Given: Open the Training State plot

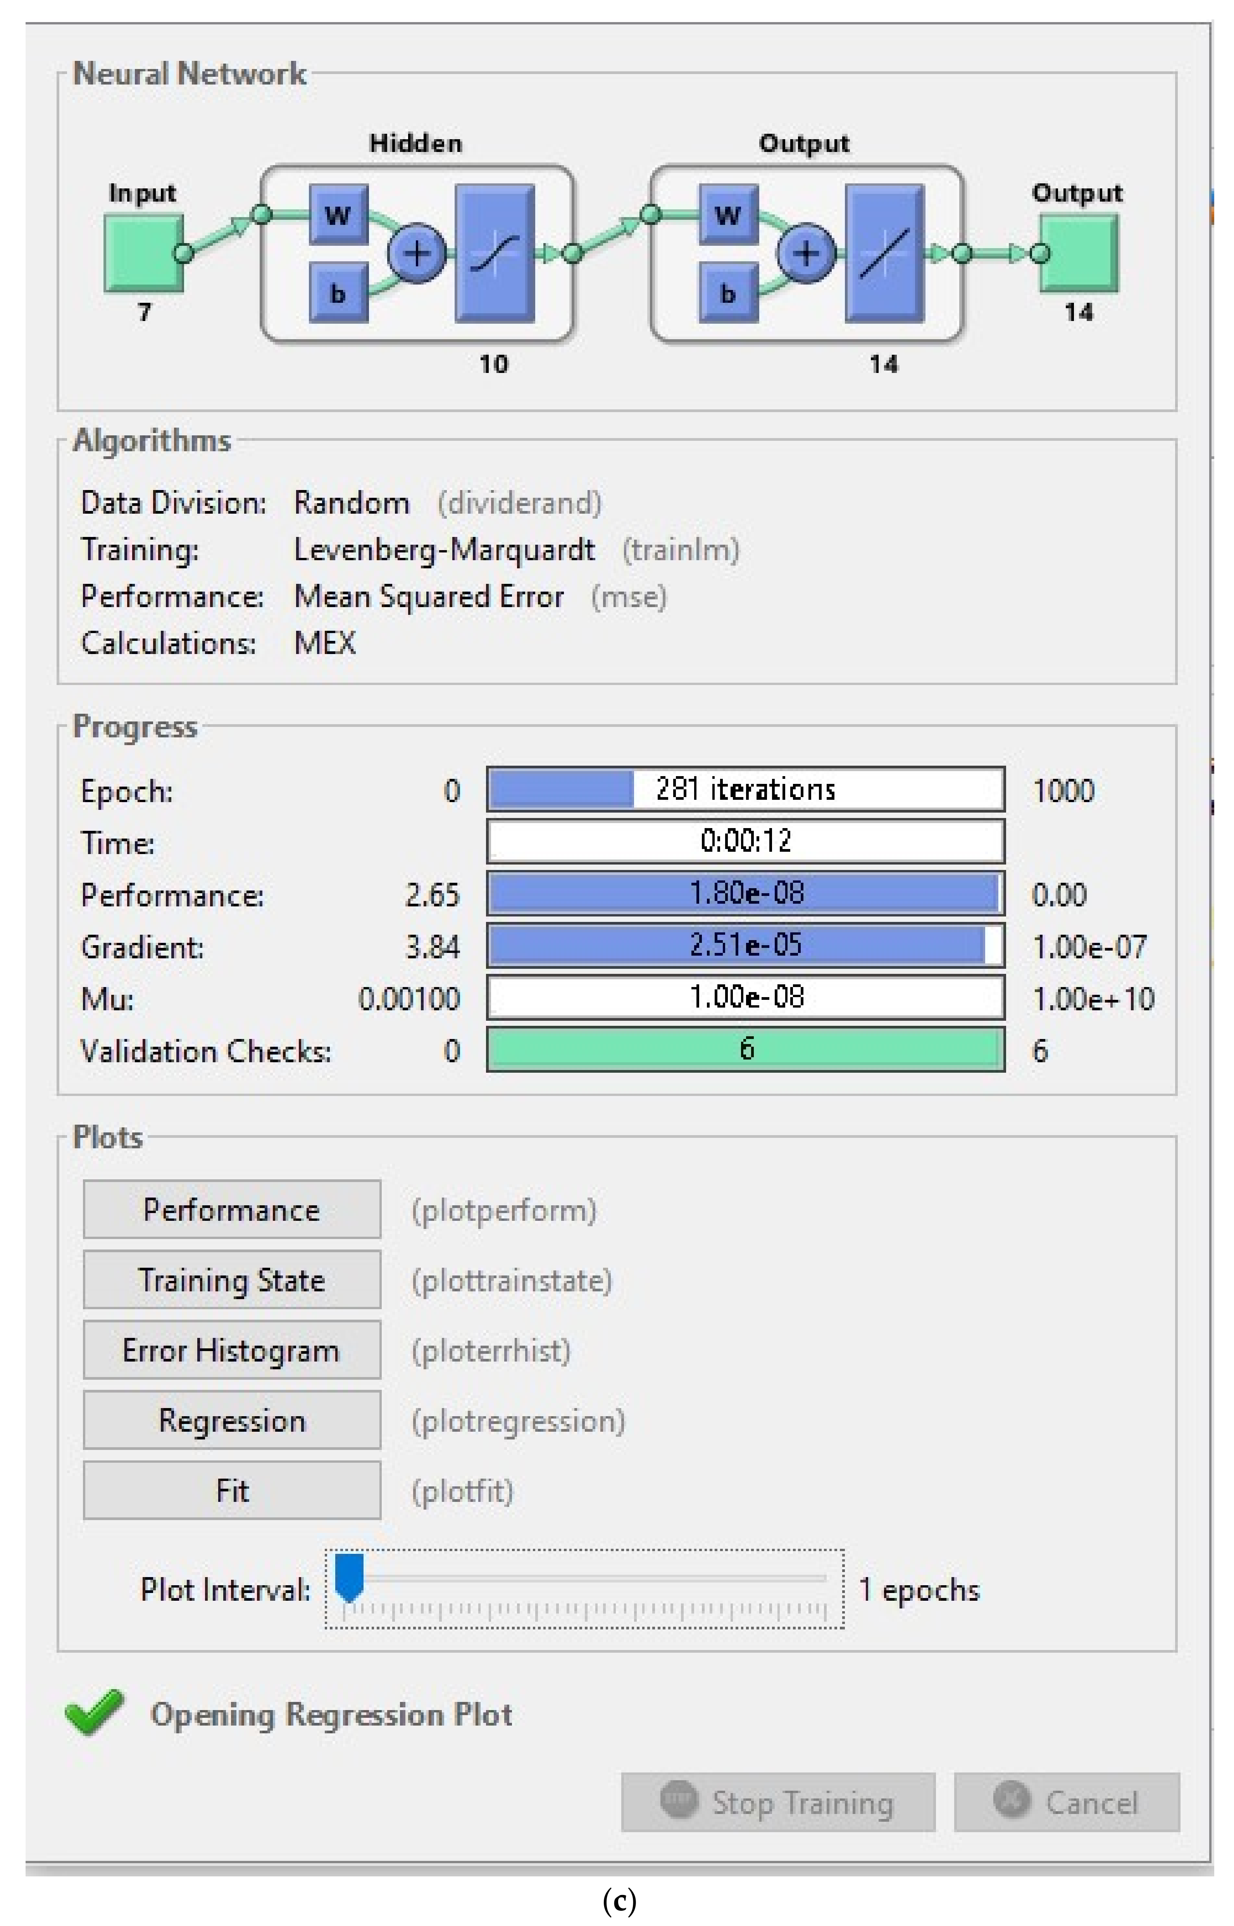Looking at the screenshot, I should pos(232,1279).
